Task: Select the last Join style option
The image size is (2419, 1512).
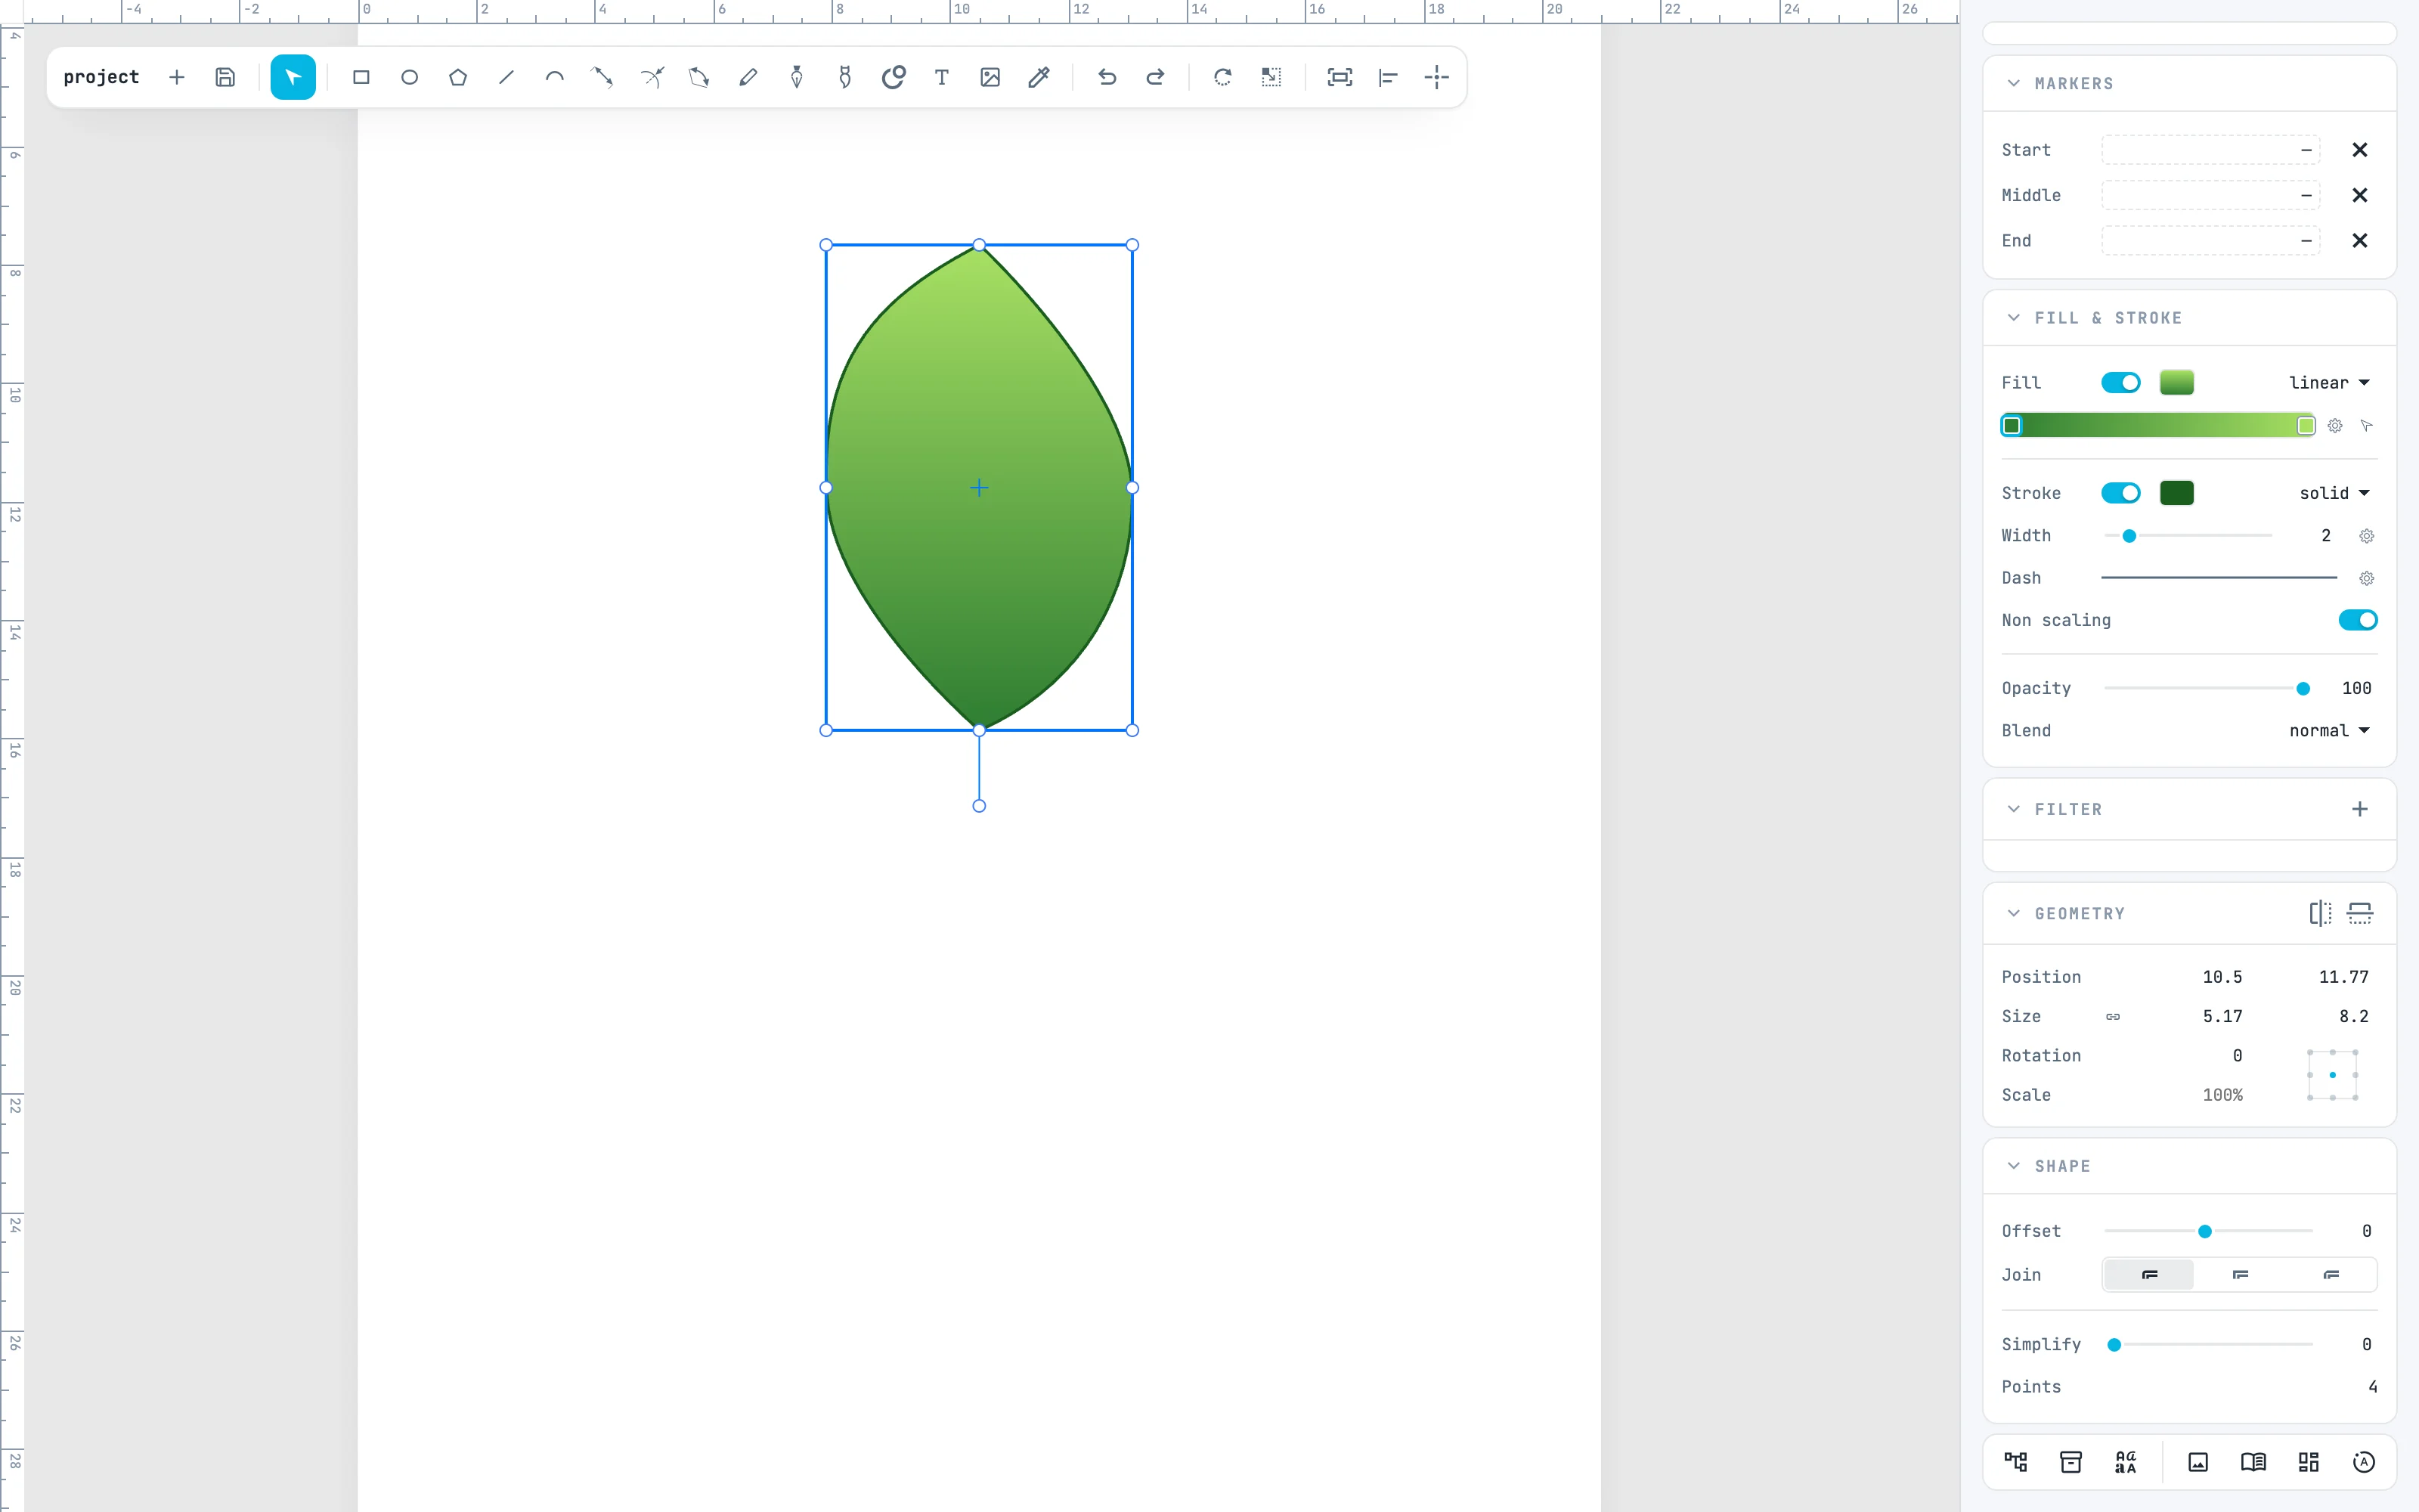Action: click(x=2331, y=1275)
